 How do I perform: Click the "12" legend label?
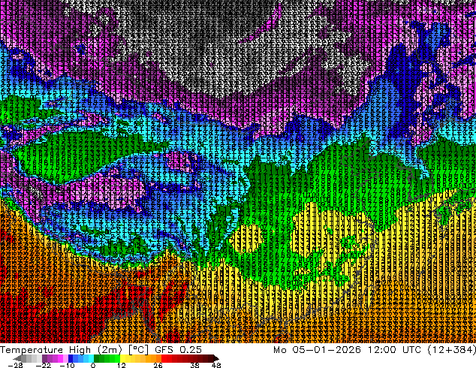pyautogui.click(x=122, y=365)
